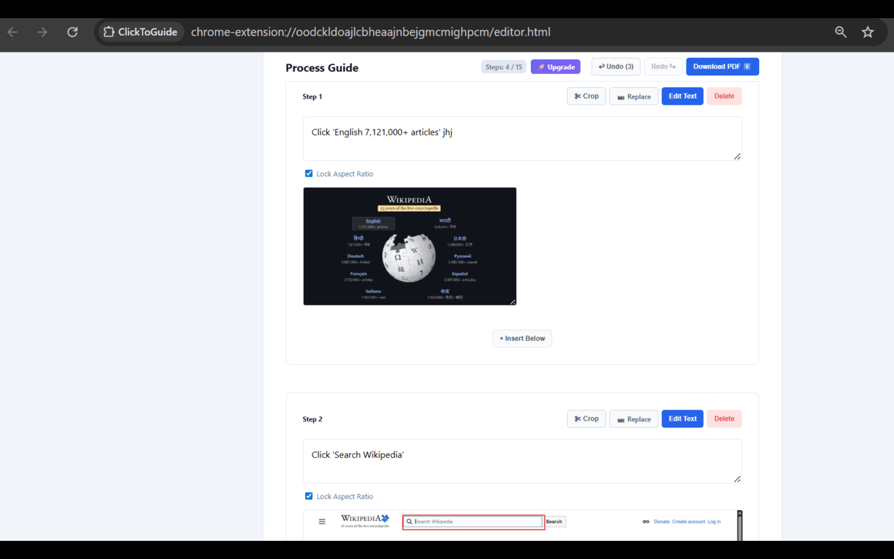894x559 pixels.
Task: Click the Step 1 caption text field
Action: 522,138
